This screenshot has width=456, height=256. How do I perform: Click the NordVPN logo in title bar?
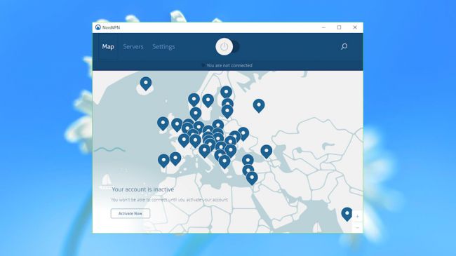coord(98,27)
